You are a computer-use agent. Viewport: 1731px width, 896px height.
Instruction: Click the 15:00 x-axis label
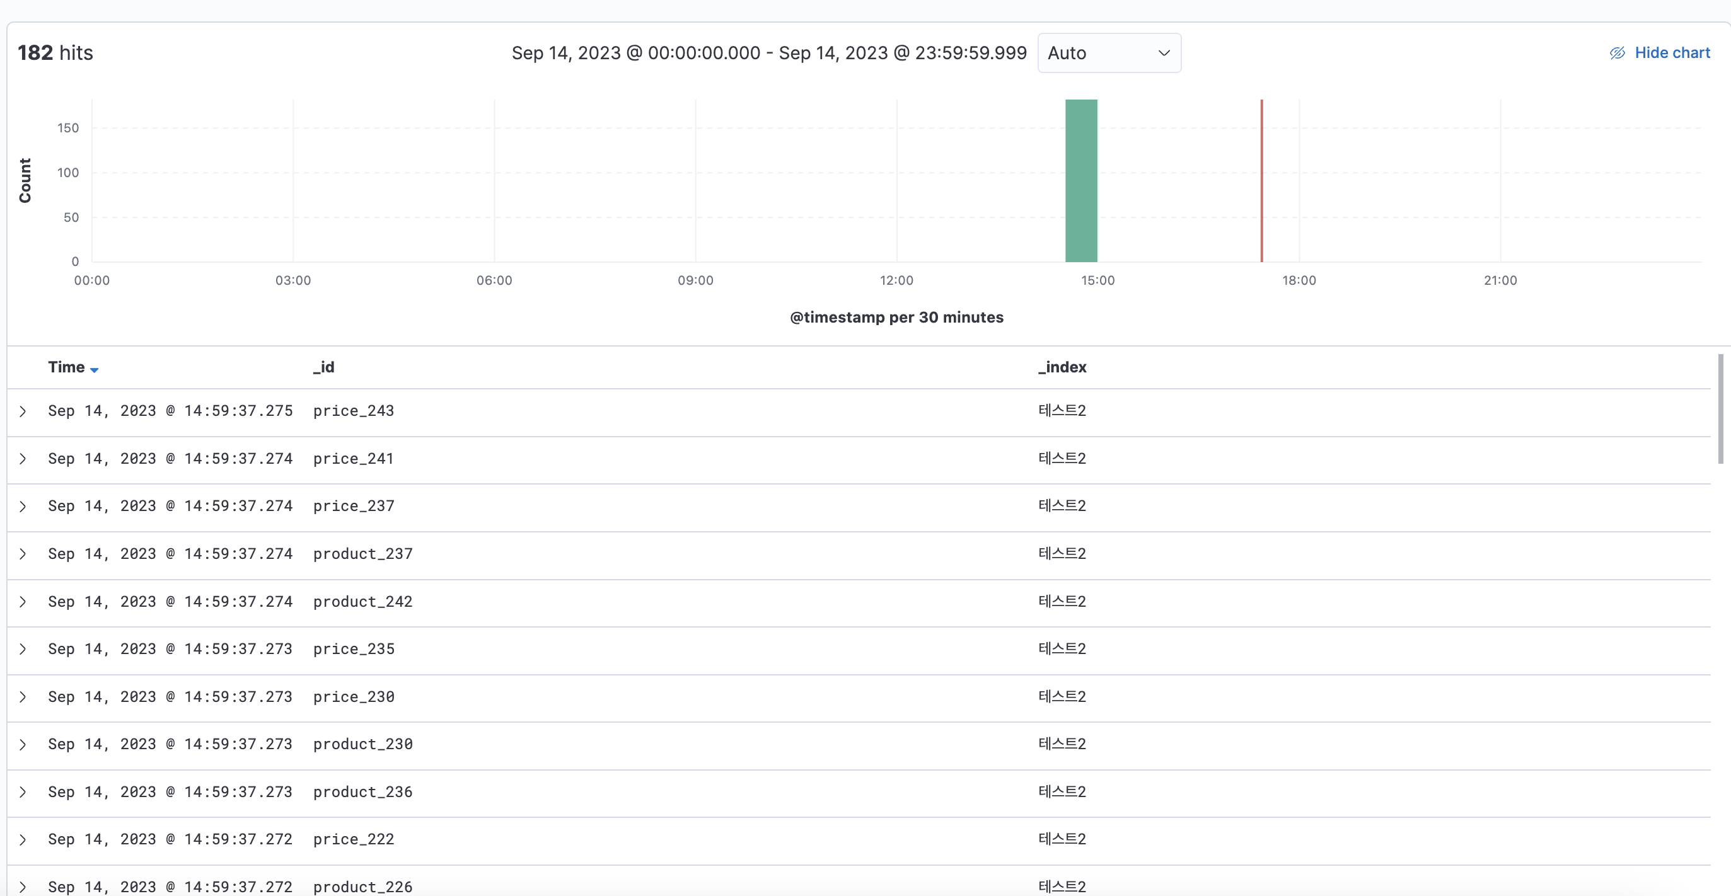coord(1097,281)
